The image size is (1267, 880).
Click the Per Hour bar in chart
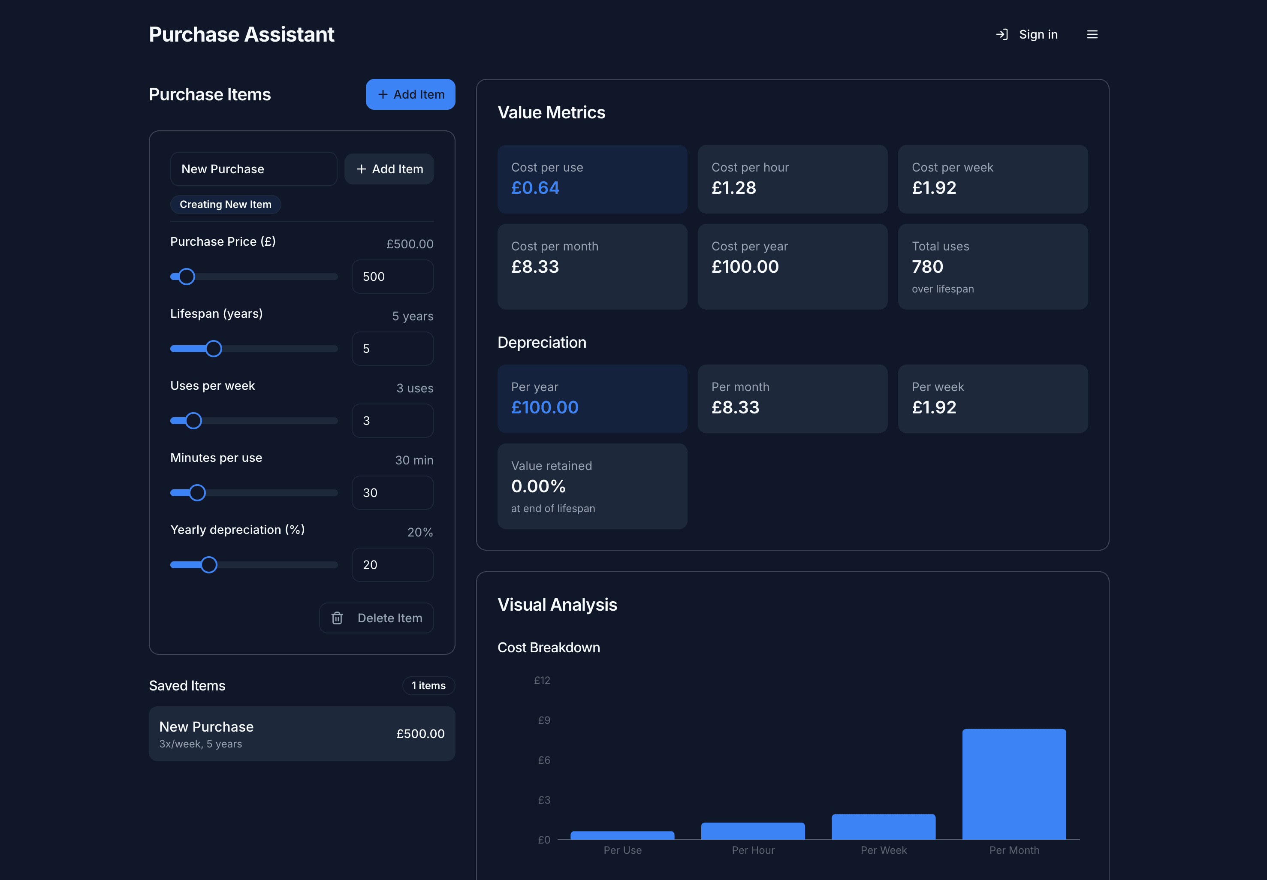tap(753, 832)
